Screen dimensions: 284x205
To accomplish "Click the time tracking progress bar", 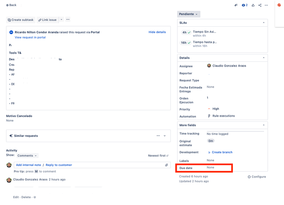I will (235, 131).
